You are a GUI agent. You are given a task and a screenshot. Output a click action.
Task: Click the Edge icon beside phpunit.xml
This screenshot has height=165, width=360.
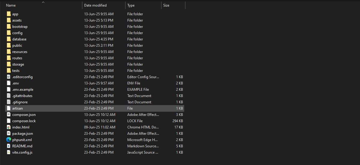click(x=9, y=140)
